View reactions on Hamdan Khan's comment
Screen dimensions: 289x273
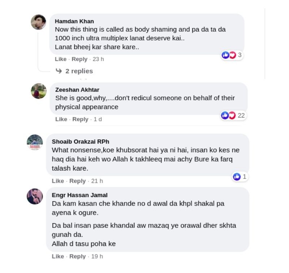pos(232,55)
